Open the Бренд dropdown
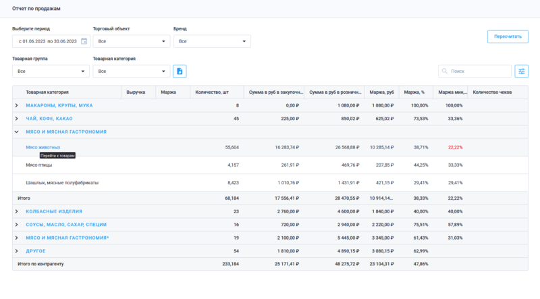 click(212, 41)
